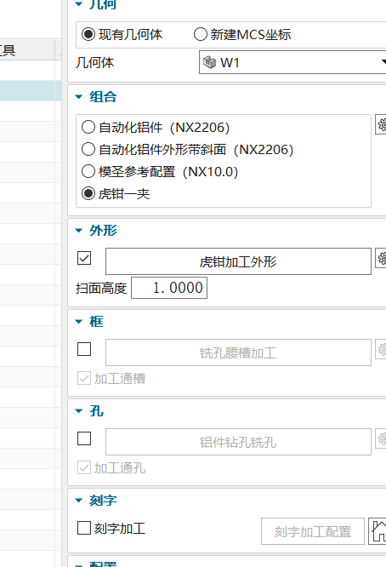Uncheck the 虎钳加工外形 checkbox

(x=84, y=258)
